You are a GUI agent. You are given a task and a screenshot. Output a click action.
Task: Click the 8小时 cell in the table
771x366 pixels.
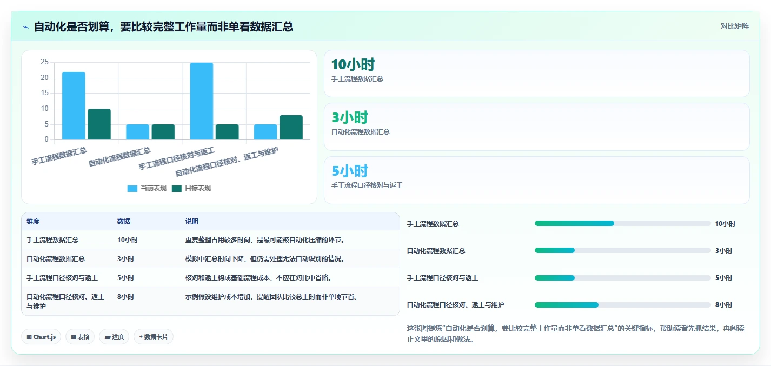(x=125, y=297)
